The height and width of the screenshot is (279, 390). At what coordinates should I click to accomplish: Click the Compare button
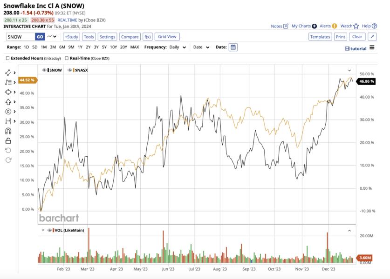coord(130,37)
